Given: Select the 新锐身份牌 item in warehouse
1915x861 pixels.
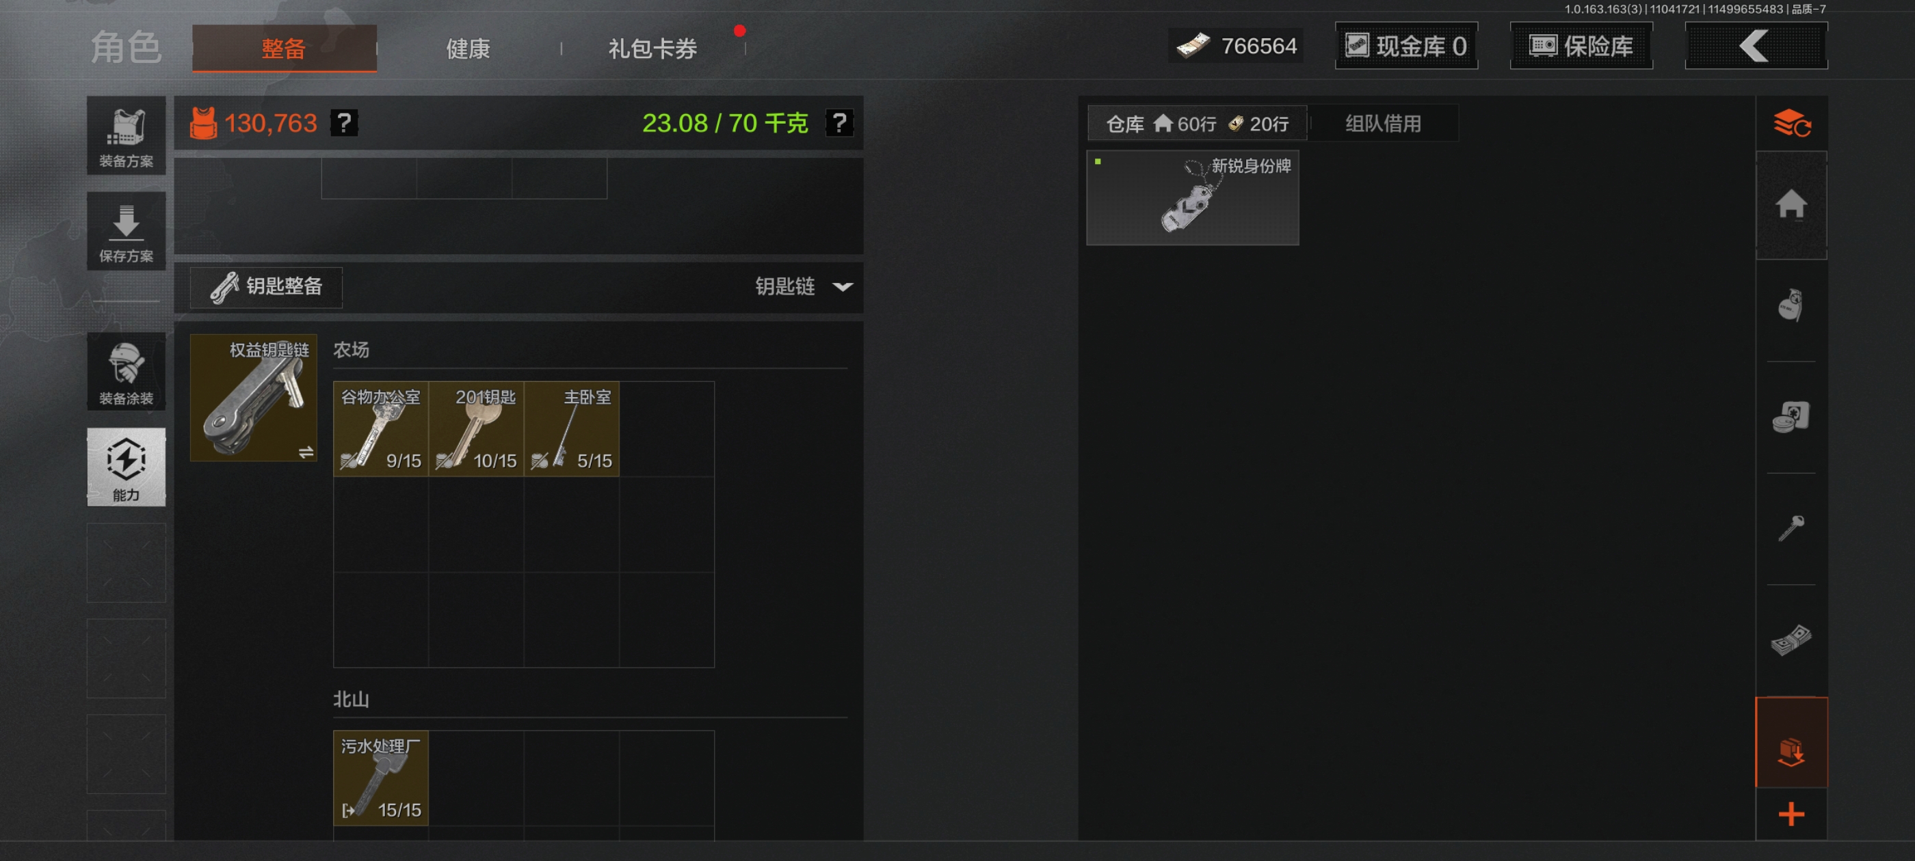Looking at the screenshot, I should pos(1192,197).
